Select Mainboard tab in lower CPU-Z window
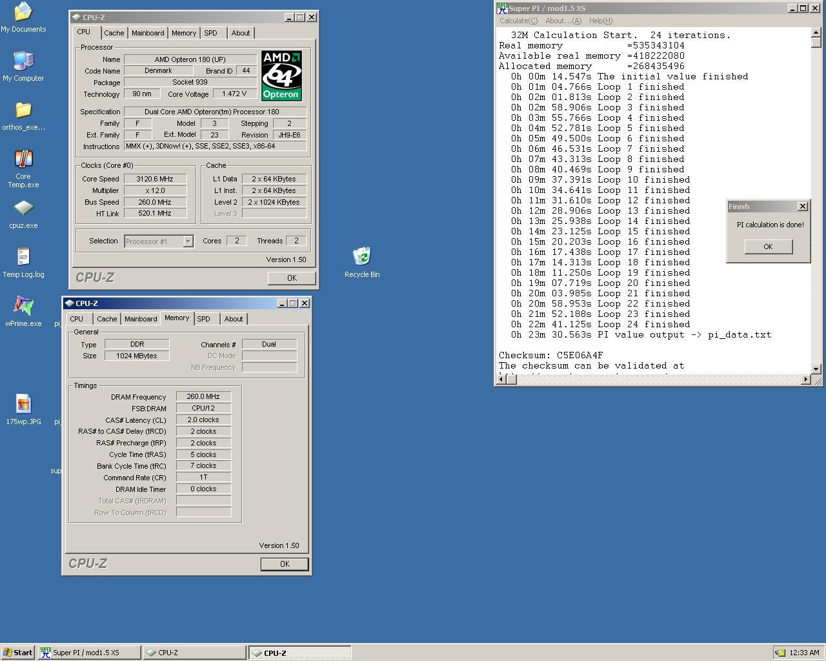 (x=141, y=319)
